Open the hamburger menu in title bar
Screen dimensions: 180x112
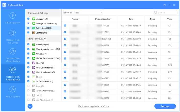coord(160,5)
